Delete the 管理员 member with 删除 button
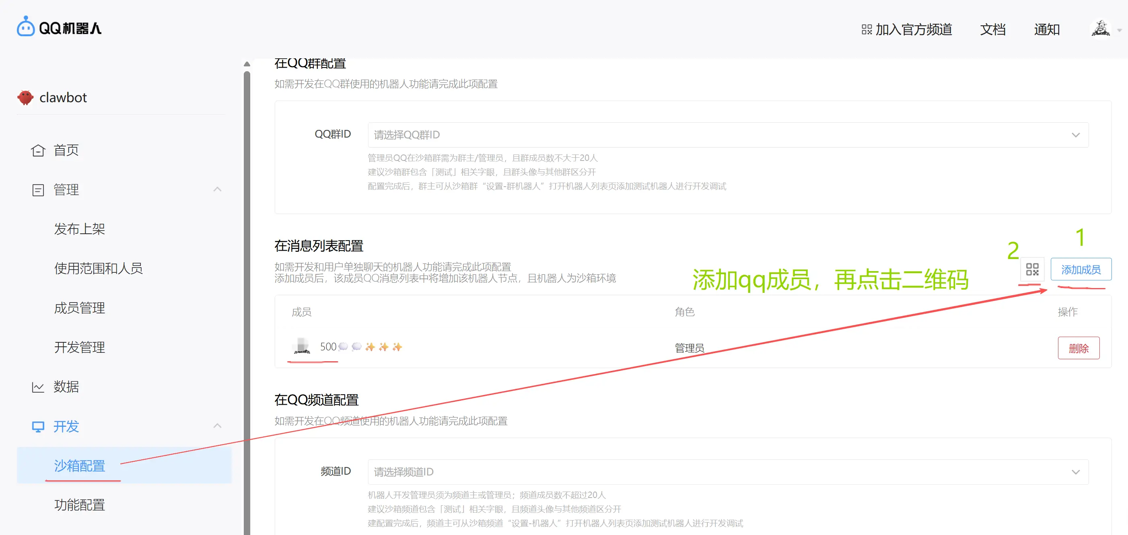Viewport: 1128px width, 535px height. pyautogui.click(x=1078, y=348)
